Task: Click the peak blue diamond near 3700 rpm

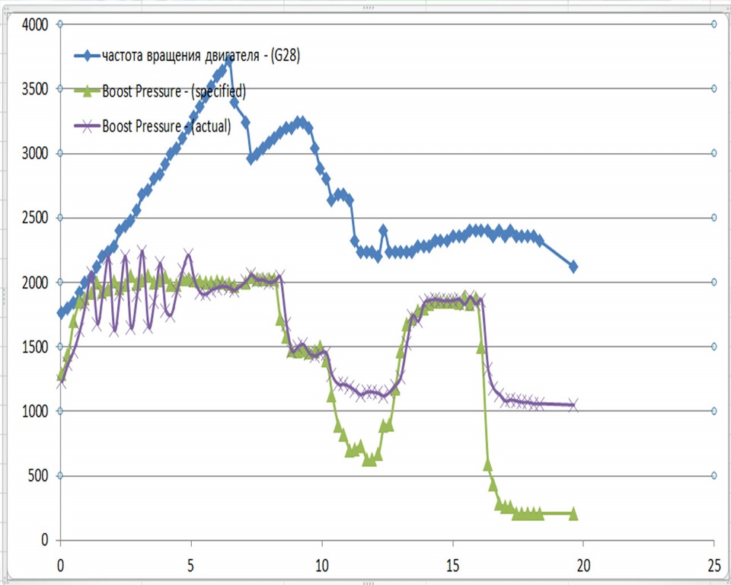Action: tap(228, 60)
